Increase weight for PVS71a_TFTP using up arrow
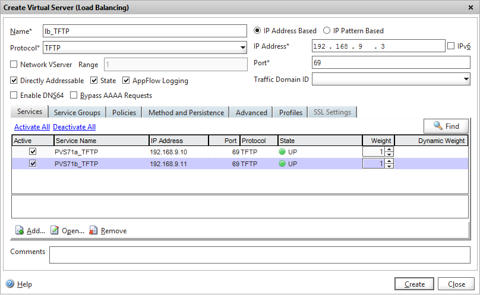 [389, 149]
